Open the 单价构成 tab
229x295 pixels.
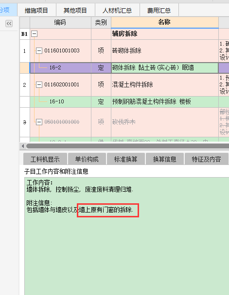[x=87, y=159]
